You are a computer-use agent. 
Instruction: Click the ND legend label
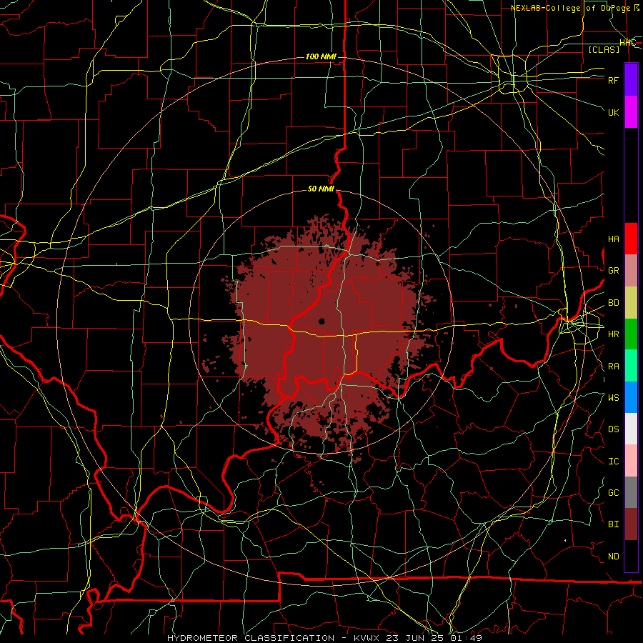pyautogui.click(x=614, y=557)
